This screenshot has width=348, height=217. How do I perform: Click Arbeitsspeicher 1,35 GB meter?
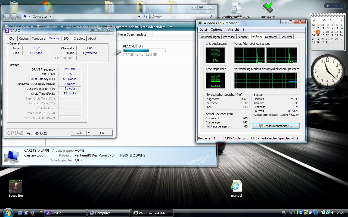click(215, 81)
